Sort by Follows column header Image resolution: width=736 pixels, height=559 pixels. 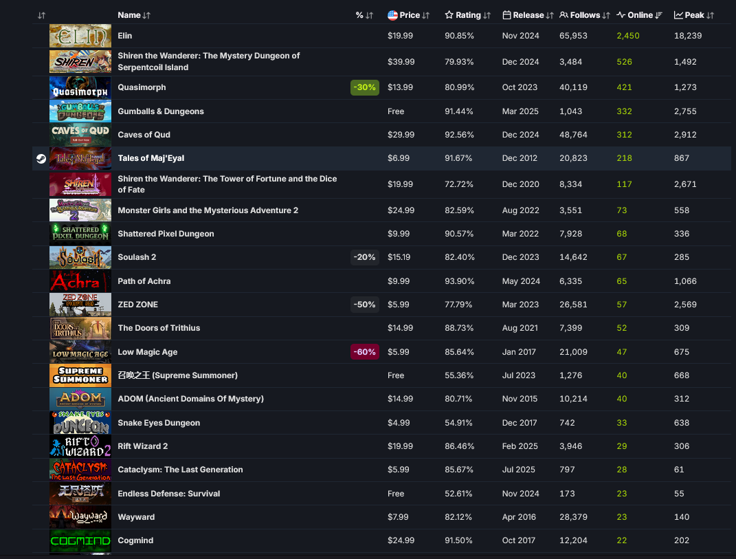pos(584,15)
